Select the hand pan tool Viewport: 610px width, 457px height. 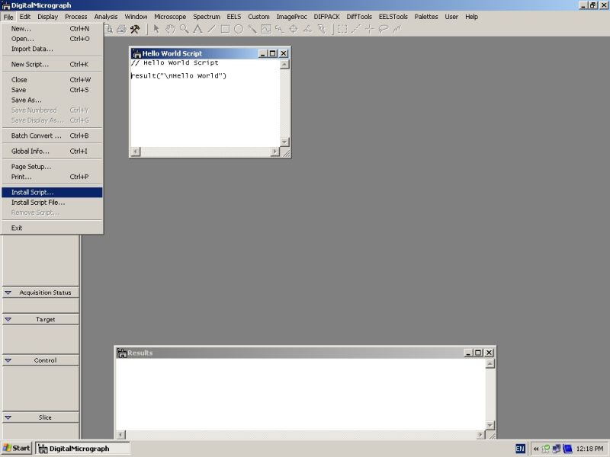coord(171,30)
